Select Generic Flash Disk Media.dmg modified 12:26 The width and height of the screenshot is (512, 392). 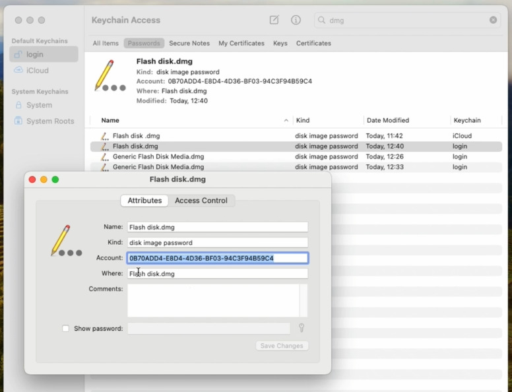296,157
